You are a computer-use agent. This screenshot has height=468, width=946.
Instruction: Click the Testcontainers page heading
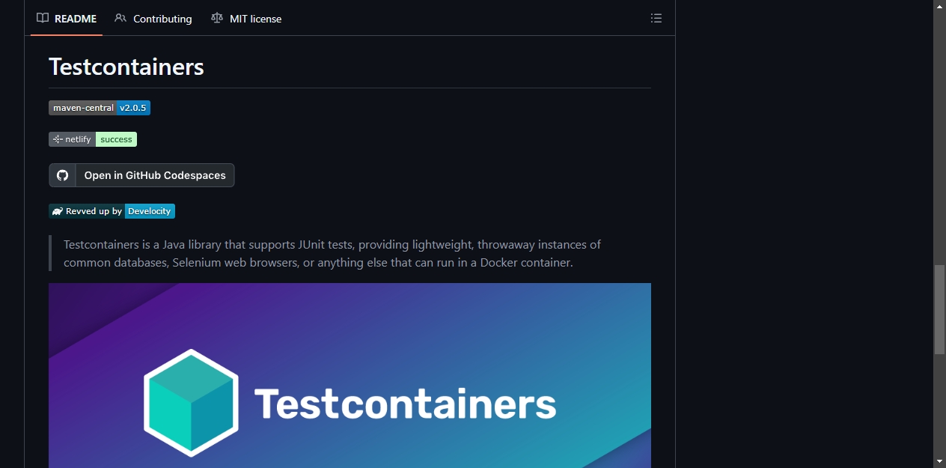[126, 67]
